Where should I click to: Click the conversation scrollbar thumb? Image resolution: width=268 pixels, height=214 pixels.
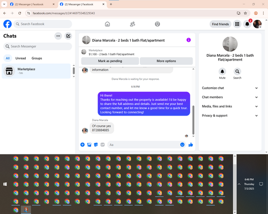pos(193,120)
